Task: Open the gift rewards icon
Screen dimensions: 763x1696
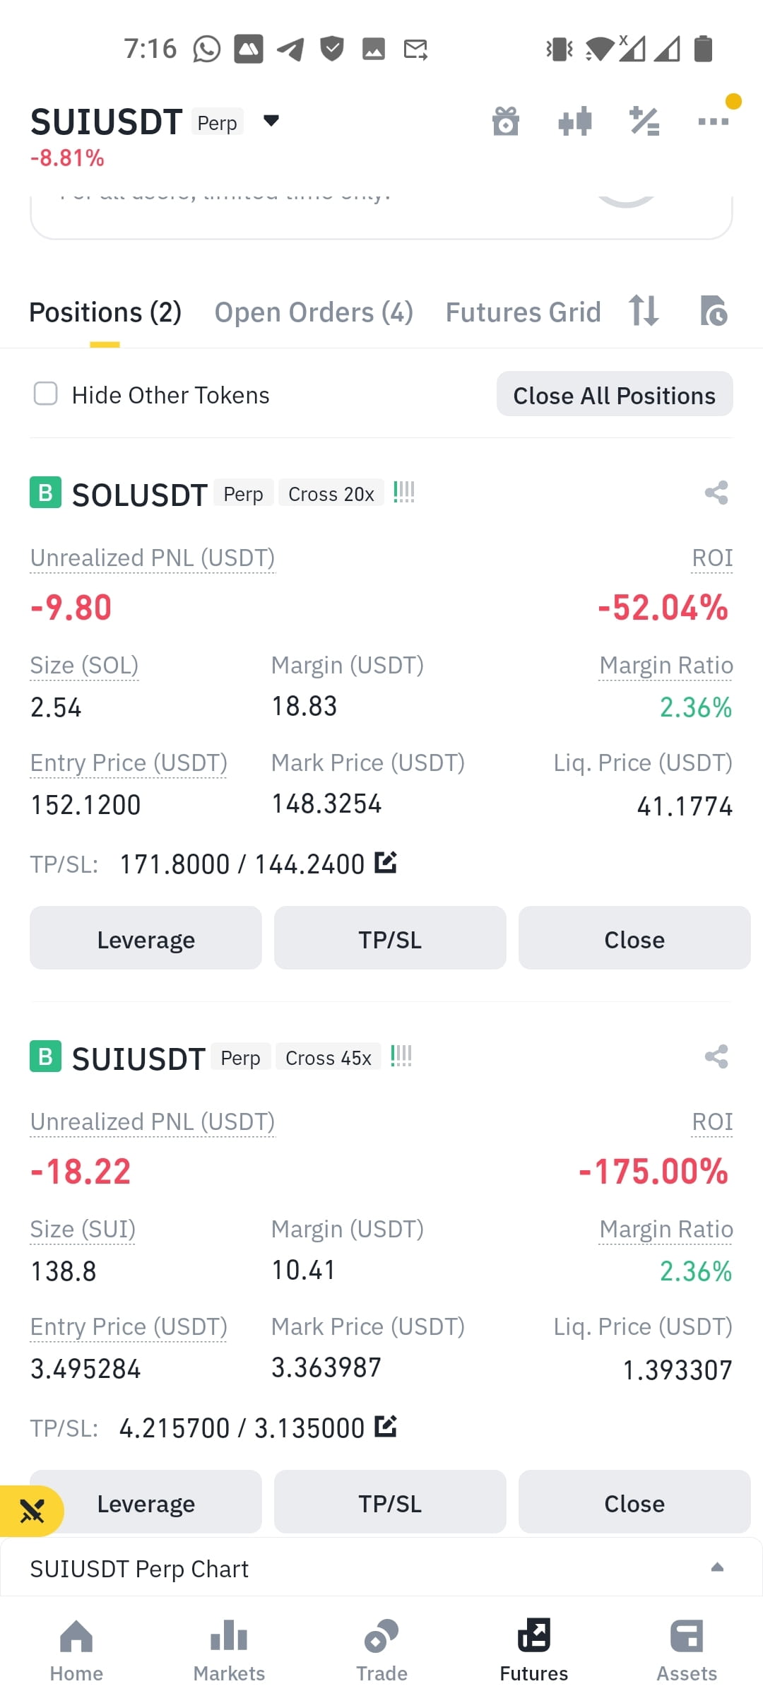Action: click(505, 122)
